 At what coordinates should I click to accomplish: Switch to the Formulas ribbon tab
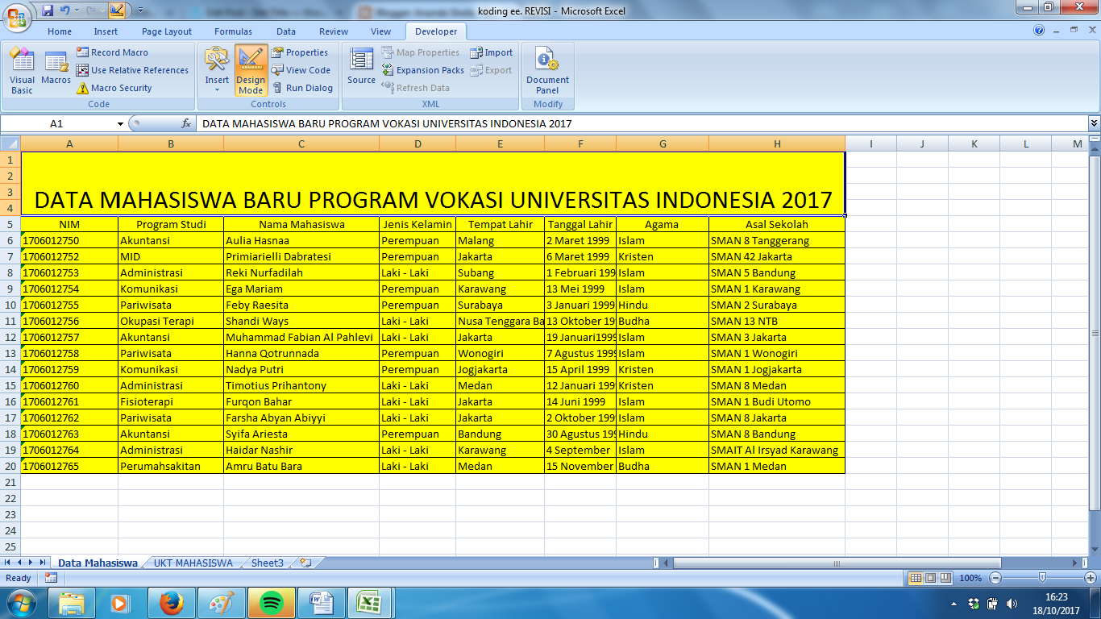[x=232, y=32]
